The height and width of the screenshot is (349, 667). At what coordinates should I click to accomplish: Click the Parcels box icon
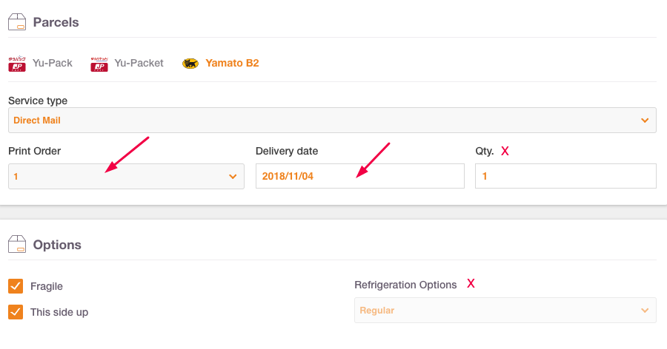point(17,22)
